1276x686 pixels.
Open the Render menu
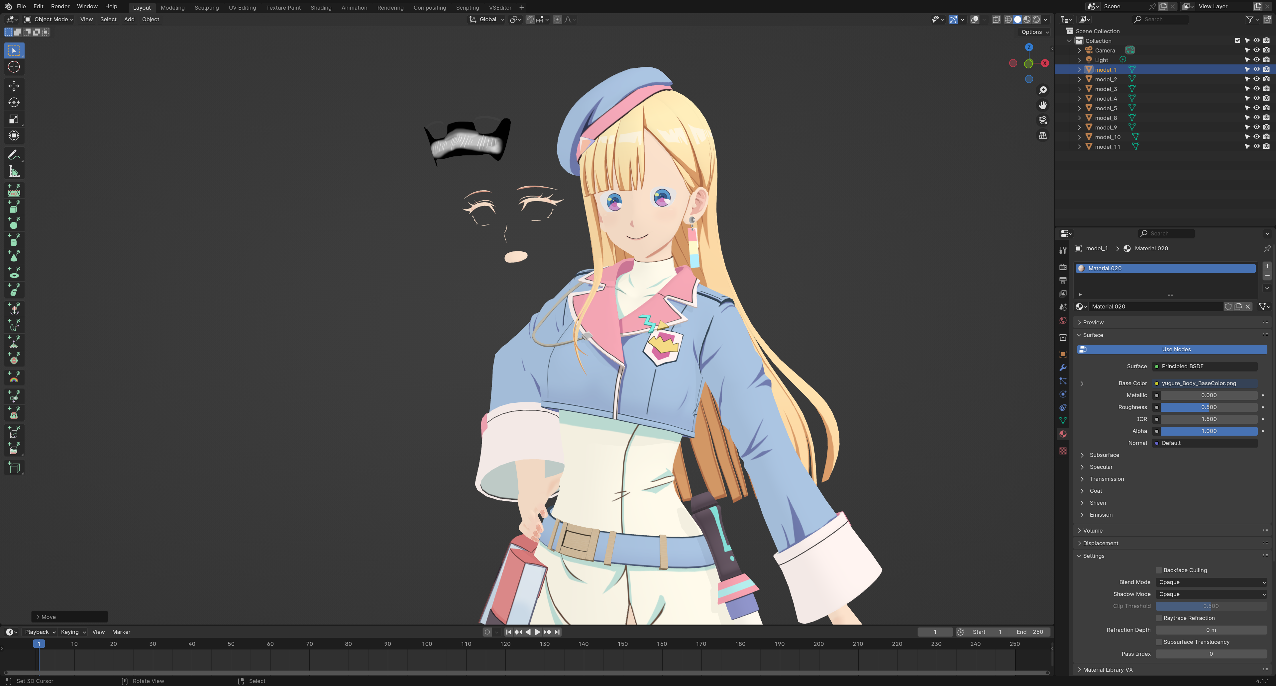click(60, 6)
